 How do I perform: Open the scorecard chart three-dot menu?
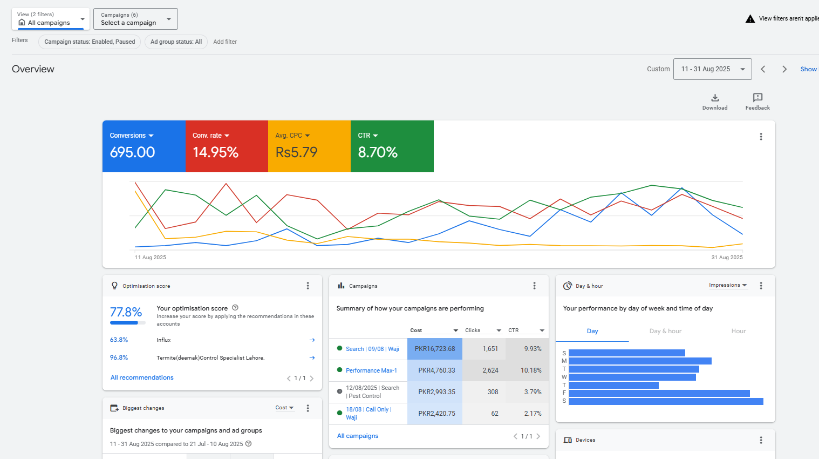click(x=761, y=137)
